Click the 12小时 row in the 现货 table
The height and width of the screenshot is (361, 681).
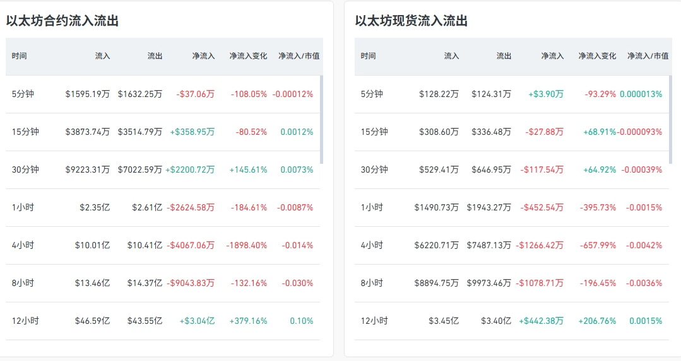pos(512,321)
